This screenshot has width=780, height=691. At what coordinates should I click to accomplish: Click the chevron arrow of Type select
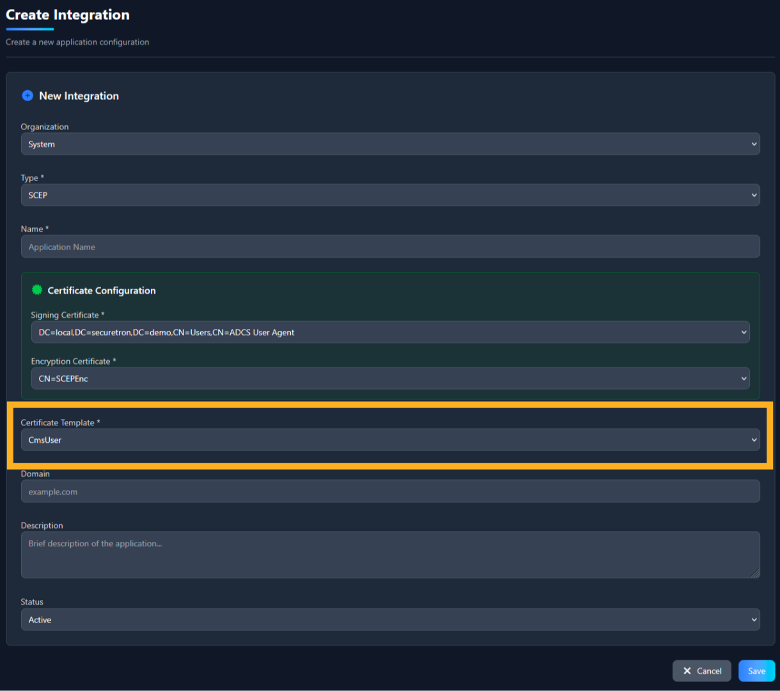coord(754,195)
